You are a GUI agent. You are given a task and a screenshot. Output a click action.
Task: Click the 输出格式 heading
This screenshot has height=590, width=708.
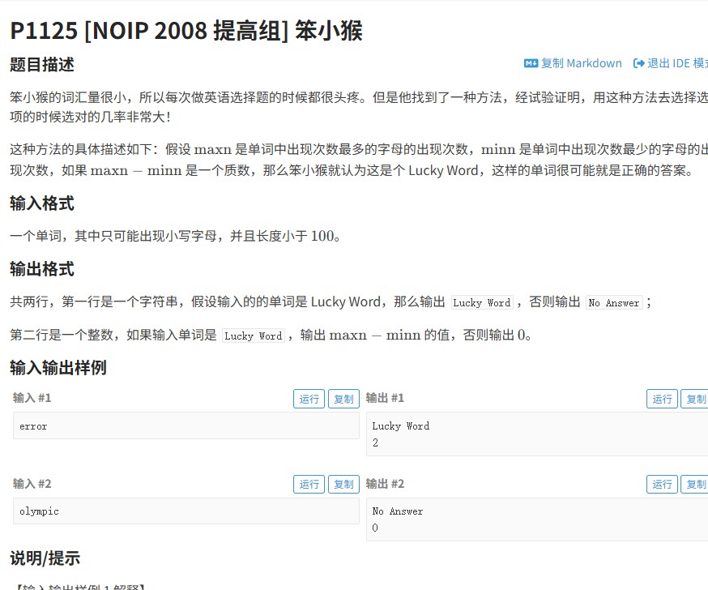pyautogui.click(x=42, y=269)
